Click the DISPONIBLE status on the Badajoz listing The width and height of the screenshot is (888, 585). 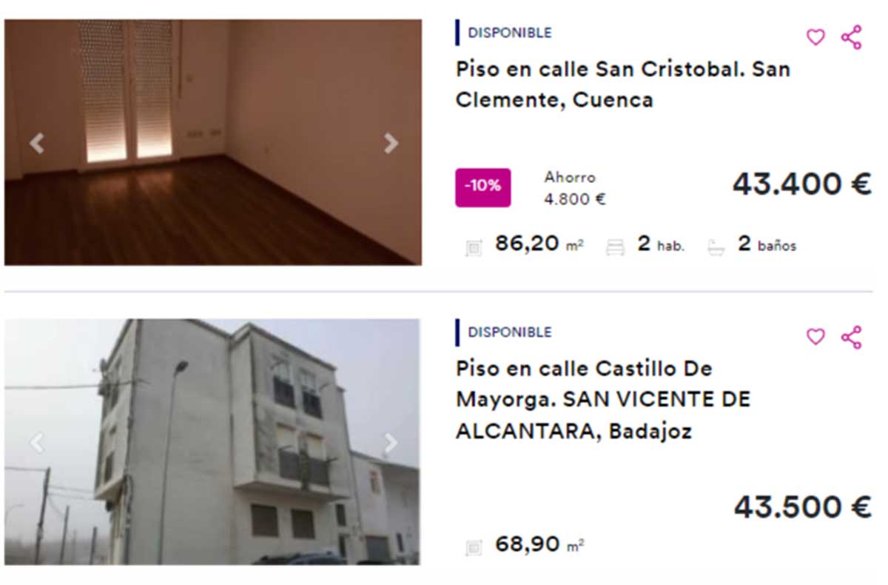click(x=510, y=332)
